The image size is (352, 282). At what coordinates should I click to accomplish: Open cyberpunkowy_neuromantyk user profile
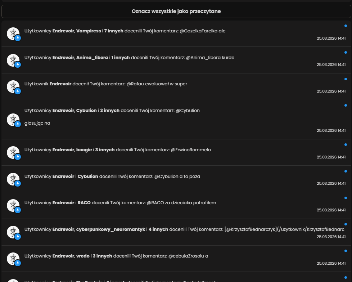point(110,229)
